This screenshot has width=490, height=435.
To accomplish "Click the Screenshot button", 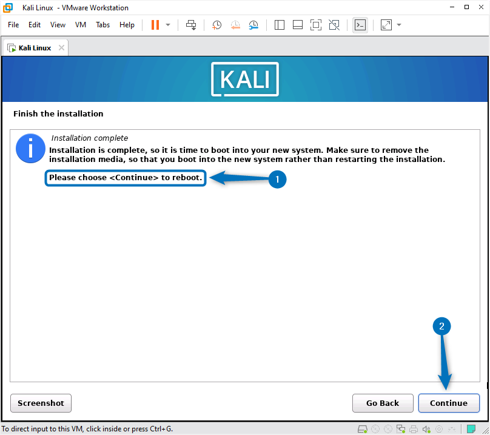I will [x=41, y=403].
